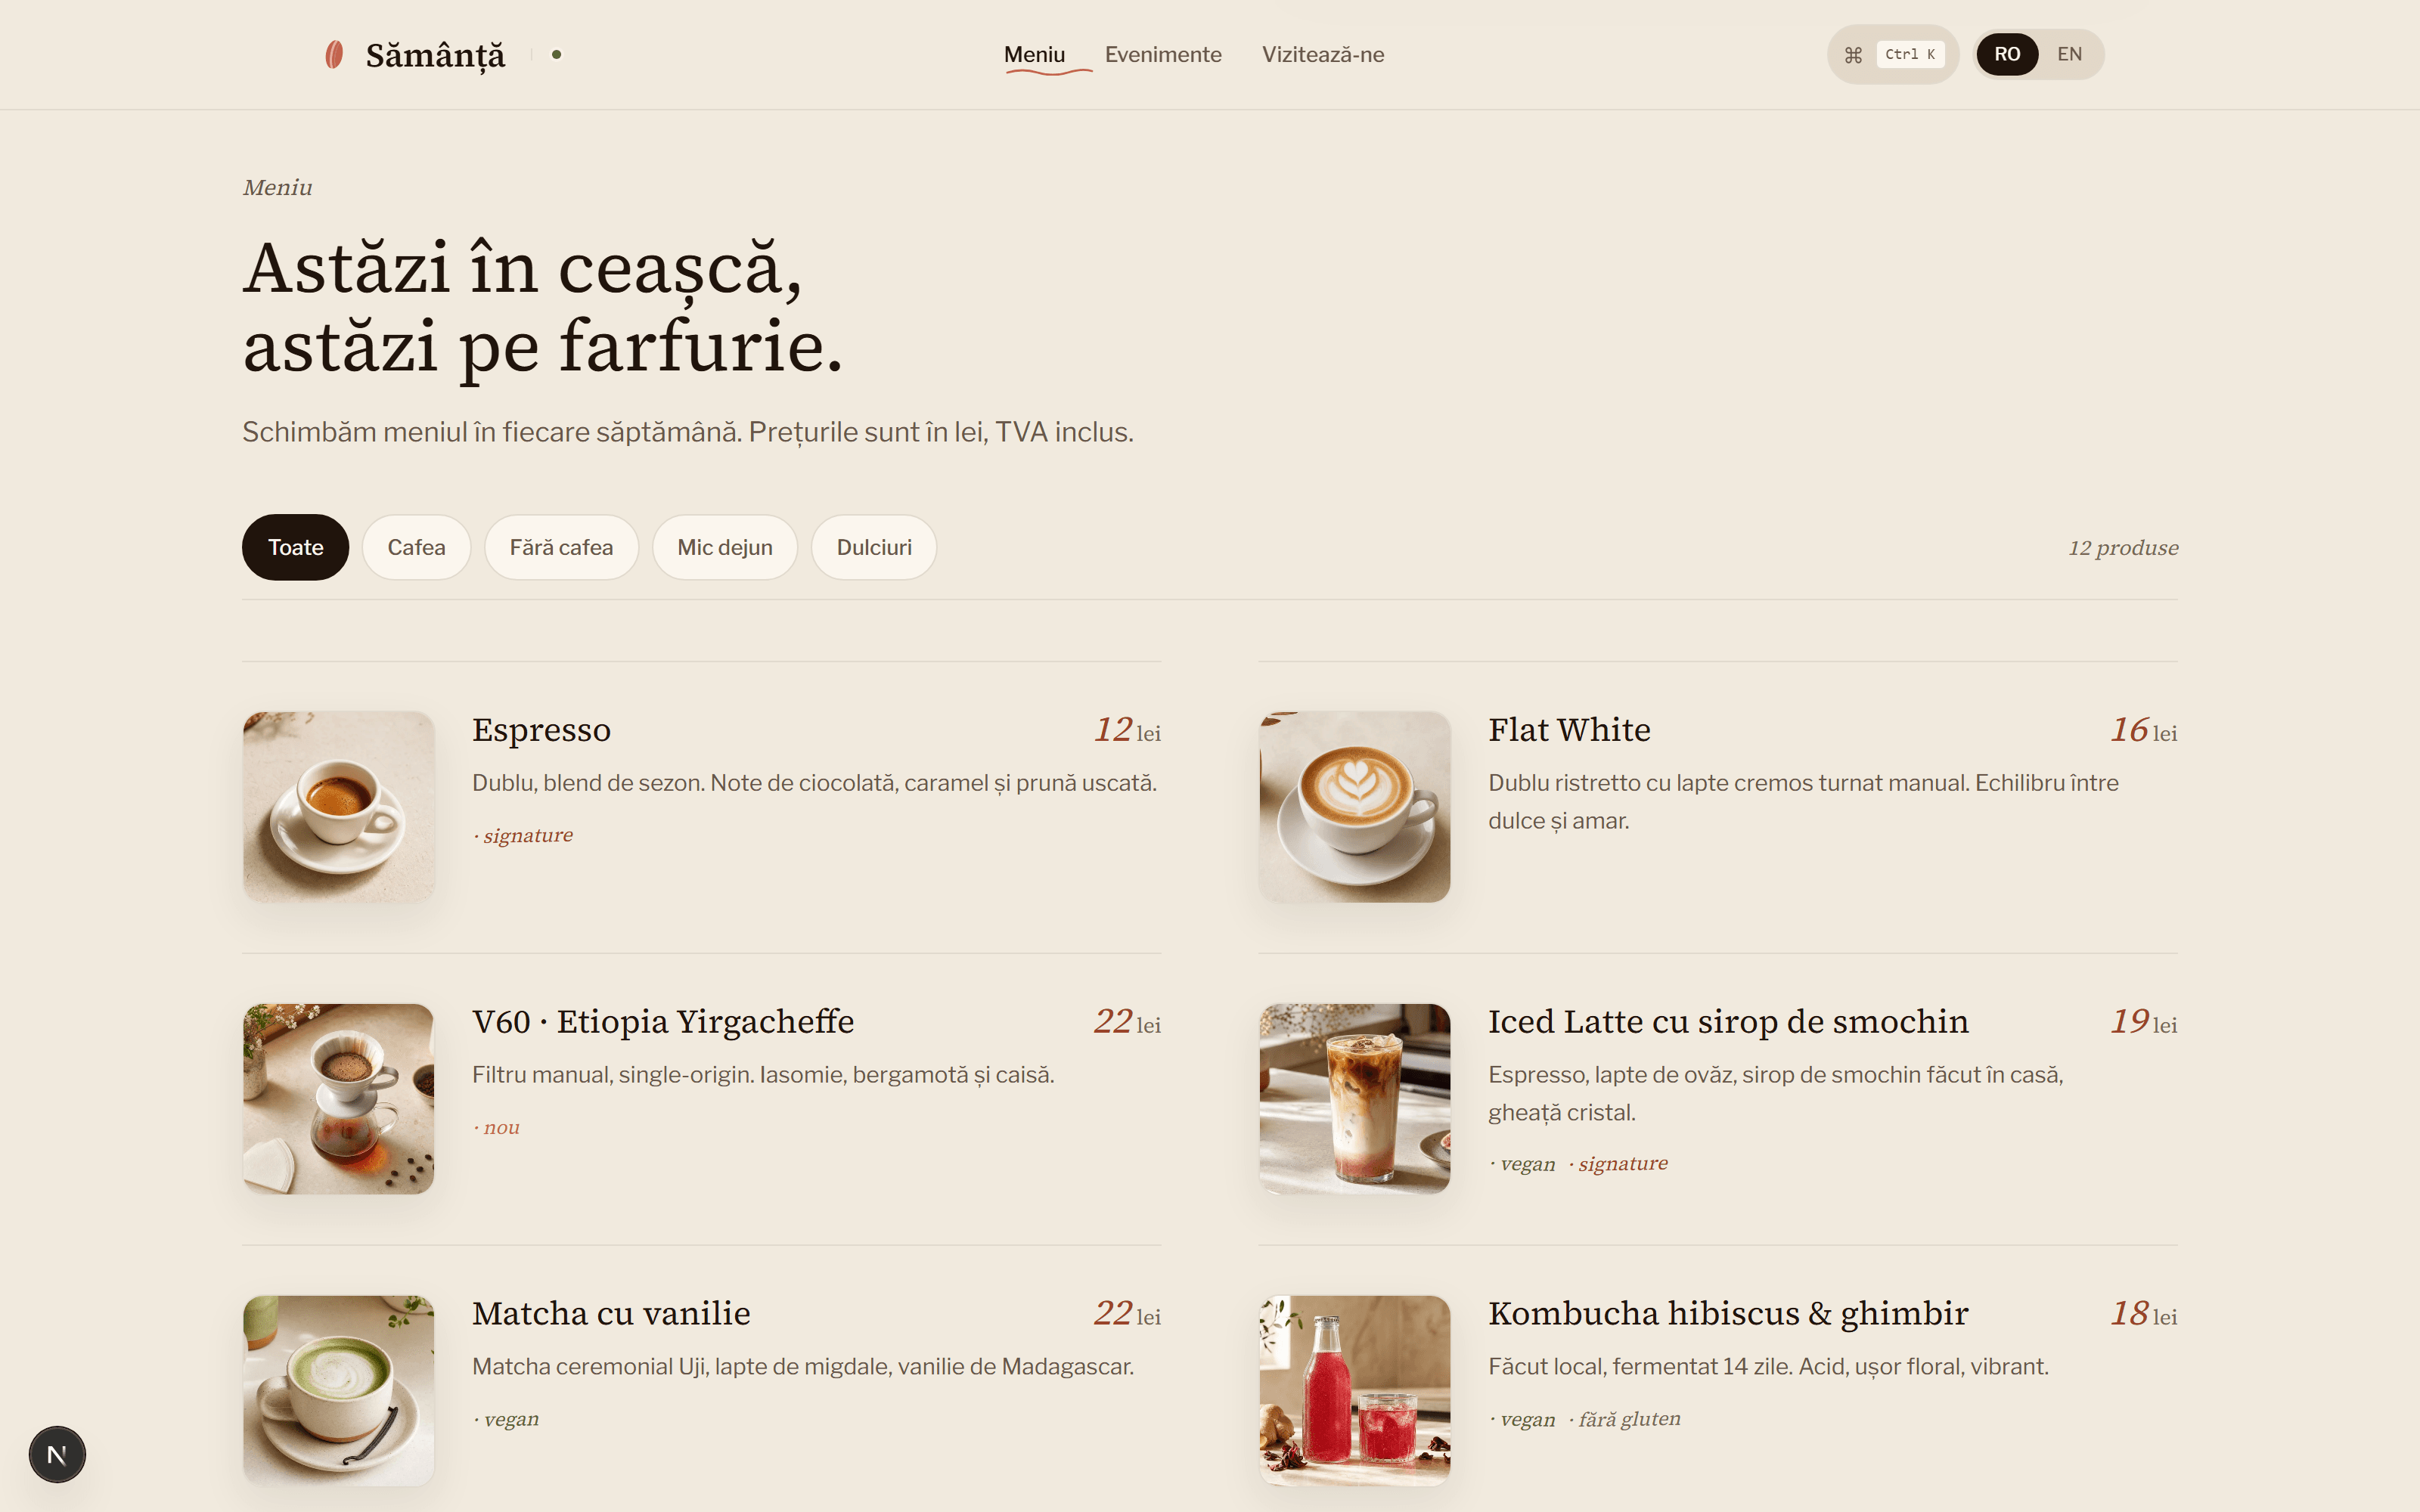Click the 'Schimbăm meniul' subtitle text
Image resolution: width=2420 pixels, height=1512 pixels.
click(x=688, y=432)
